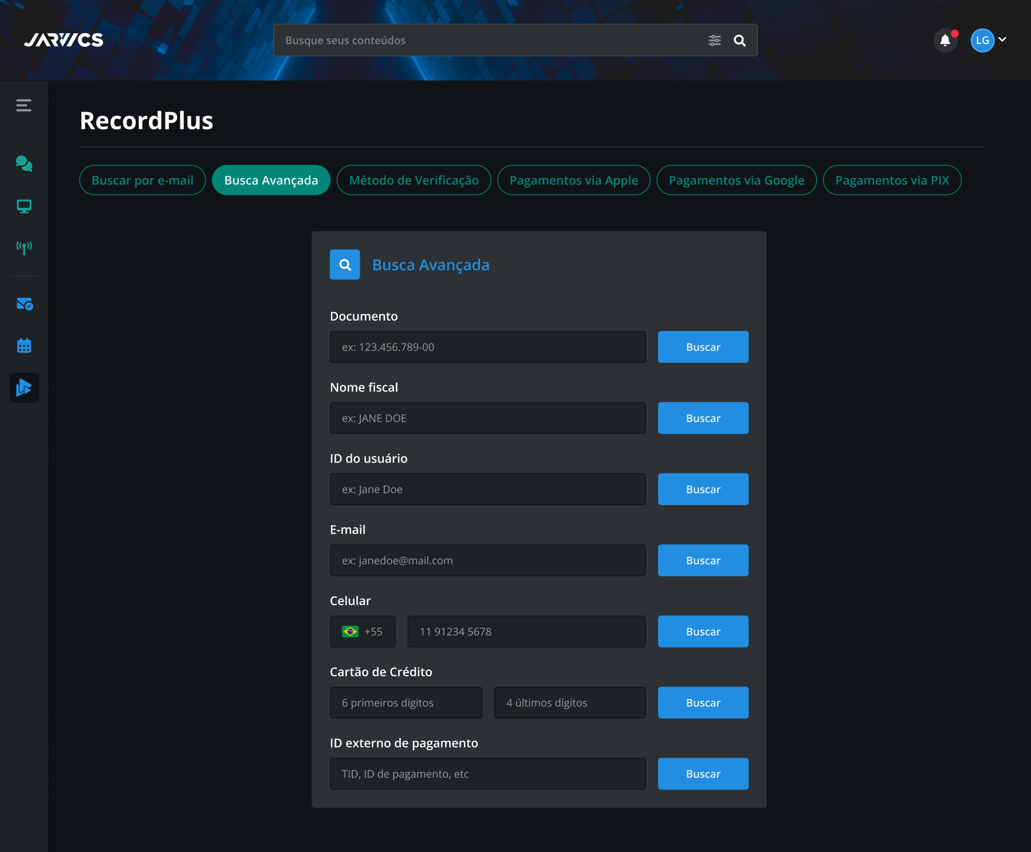Screen dimensions: 1031x852
Task: Open the monitor screen sidebar icon
Action: pos(24,206)
